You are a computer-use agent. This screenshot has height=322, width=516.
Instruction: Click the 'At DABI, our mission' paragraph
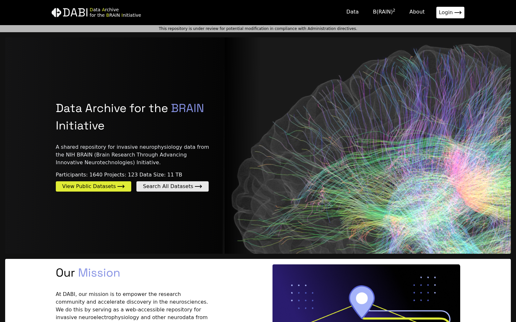[x=132, y=306]
